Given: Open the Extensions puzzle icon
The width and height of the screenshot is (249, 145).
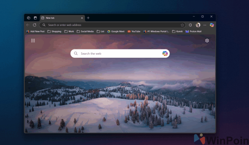Looking at the screenshot, I should [190, 25].
